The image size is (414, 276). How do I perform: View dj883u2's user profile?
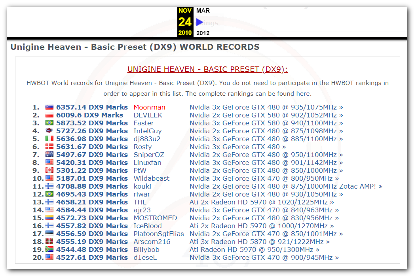(147, 139)
